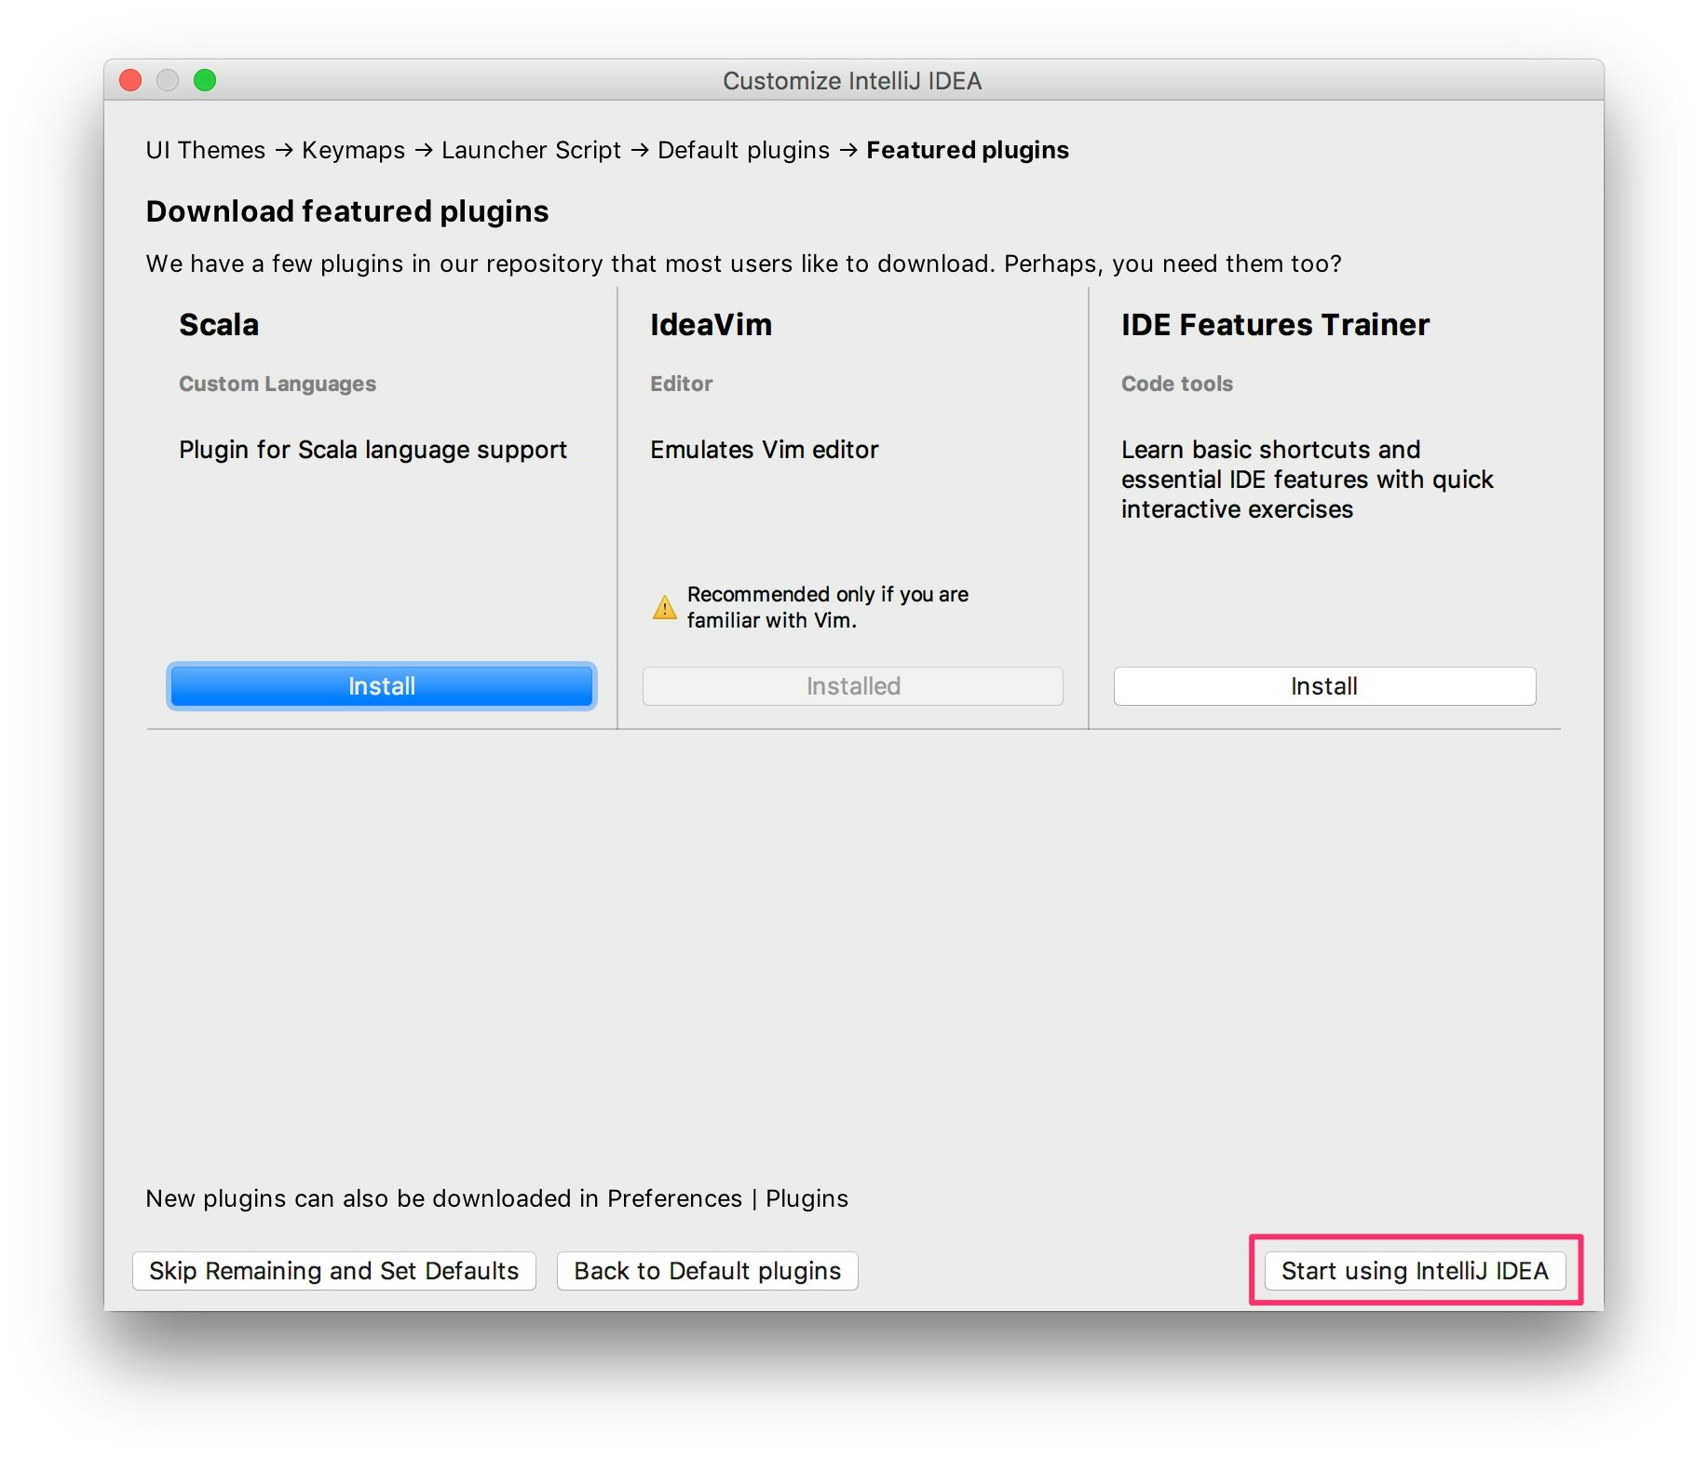Click 'Plugin for Scala language support' text
Viewport: 1708px width, 1460px height.
coord(373,450)
